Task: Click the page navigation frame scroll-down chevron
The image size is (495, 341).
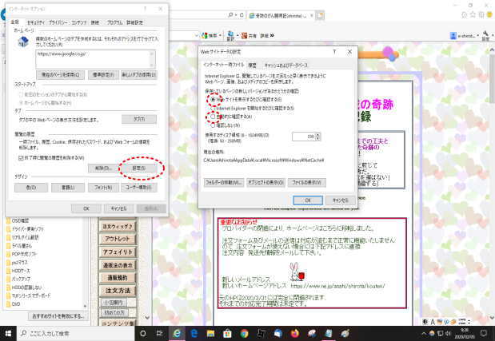Action: tap(147, 318)
